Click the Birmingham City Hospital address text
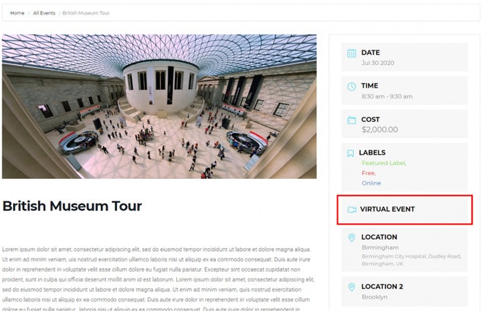Screen dimensions: 483x311 (x=411, y=260)
